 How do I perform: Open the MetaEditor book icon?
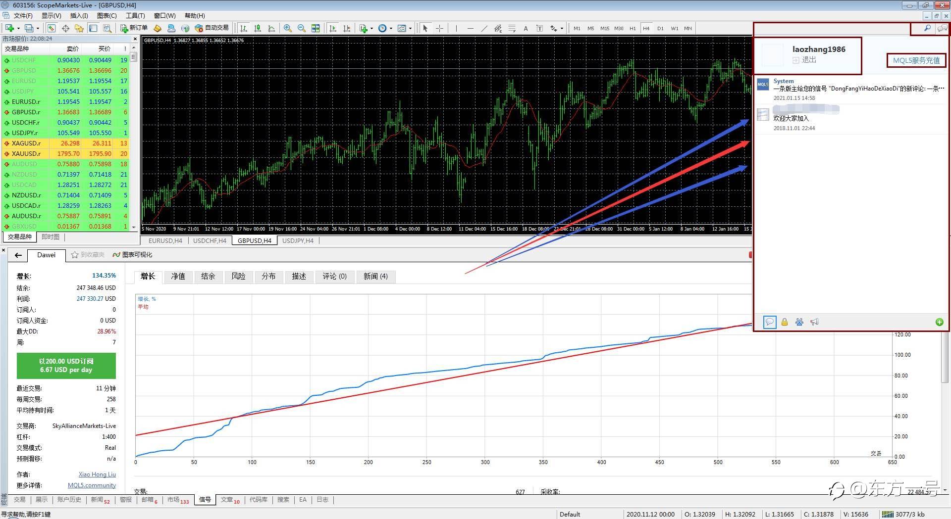click(158, 28)
